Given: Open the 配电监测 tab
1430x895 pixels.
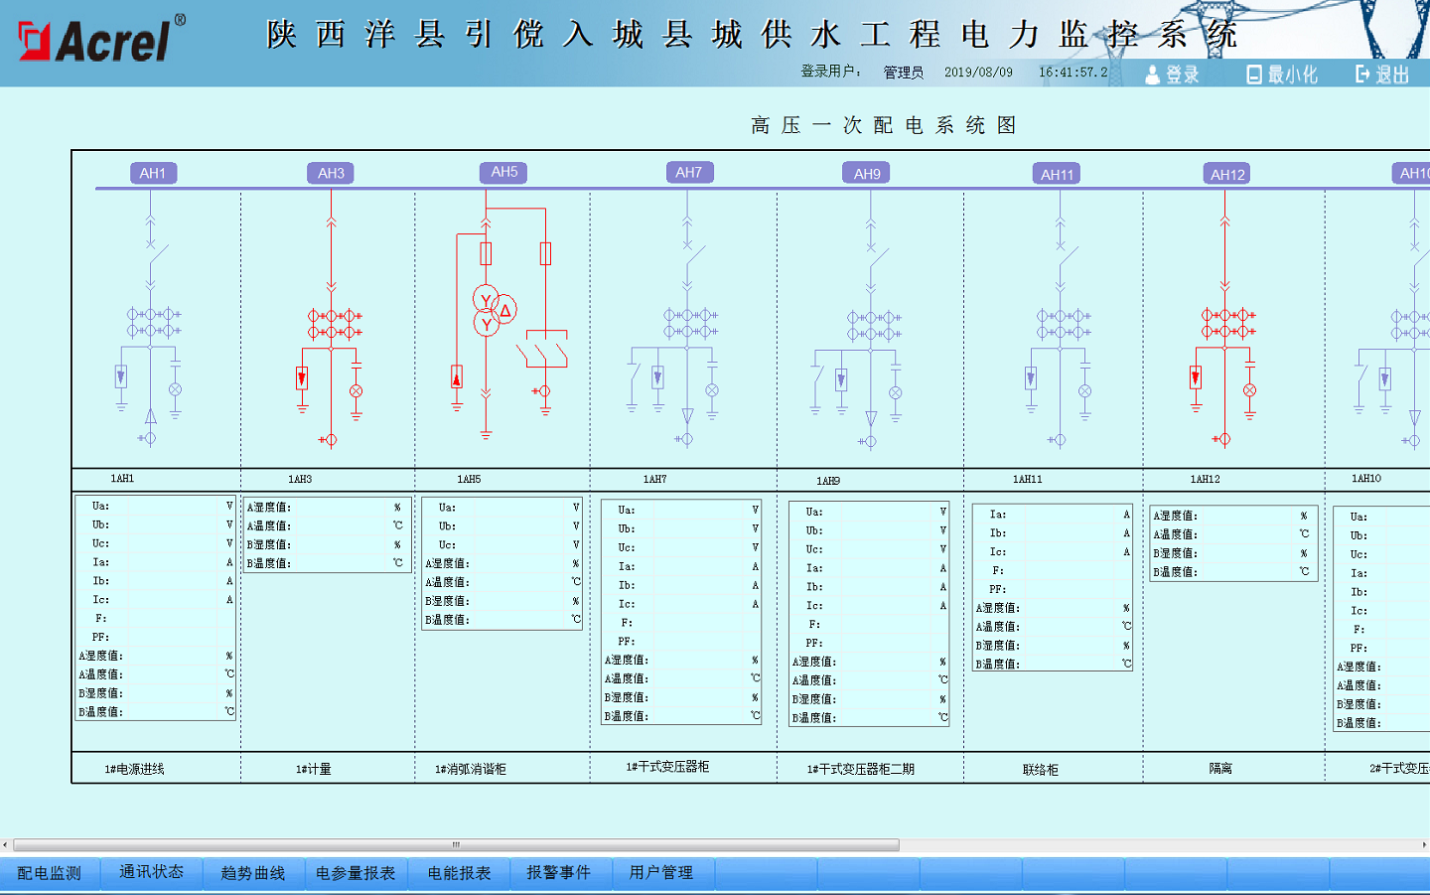Looking at the screenshot, I should pos(50,873).
